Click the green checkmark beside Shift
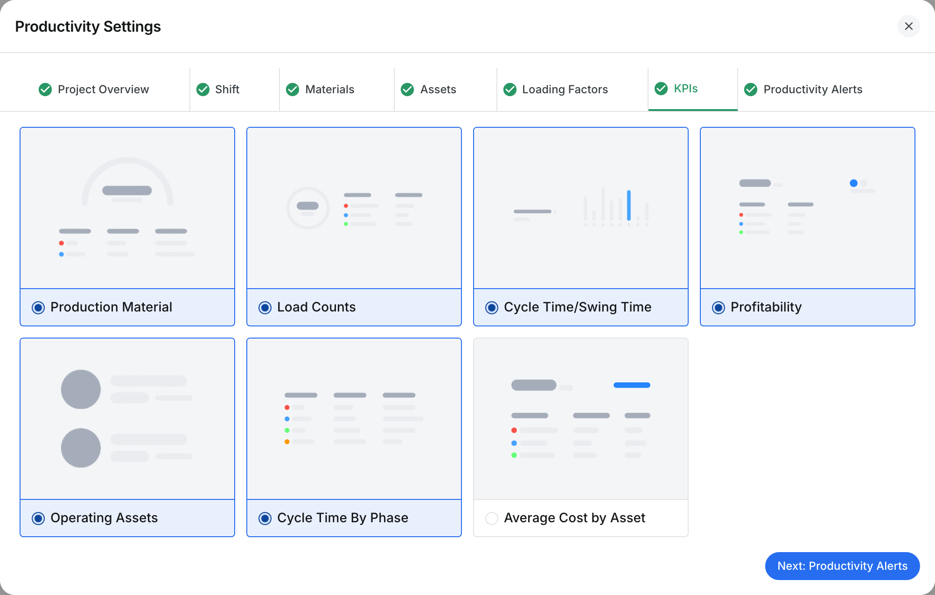The image size is (935, 595). pos(203,89)
